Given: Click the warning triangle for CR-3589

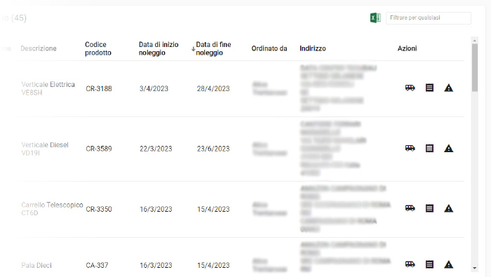Looking at the screenshot, I should coord(449,148).
